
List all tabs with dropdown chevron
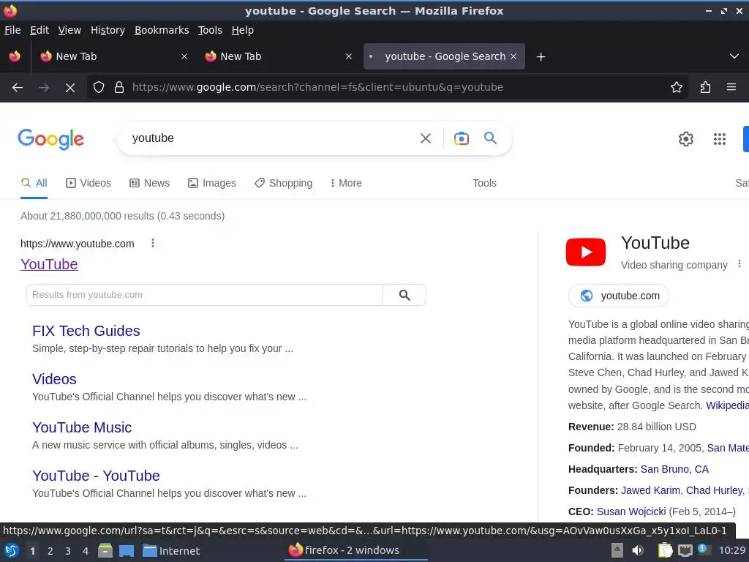734,56
